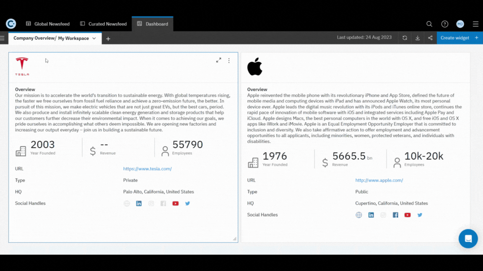Click the Create widget button

click(455, 38)
